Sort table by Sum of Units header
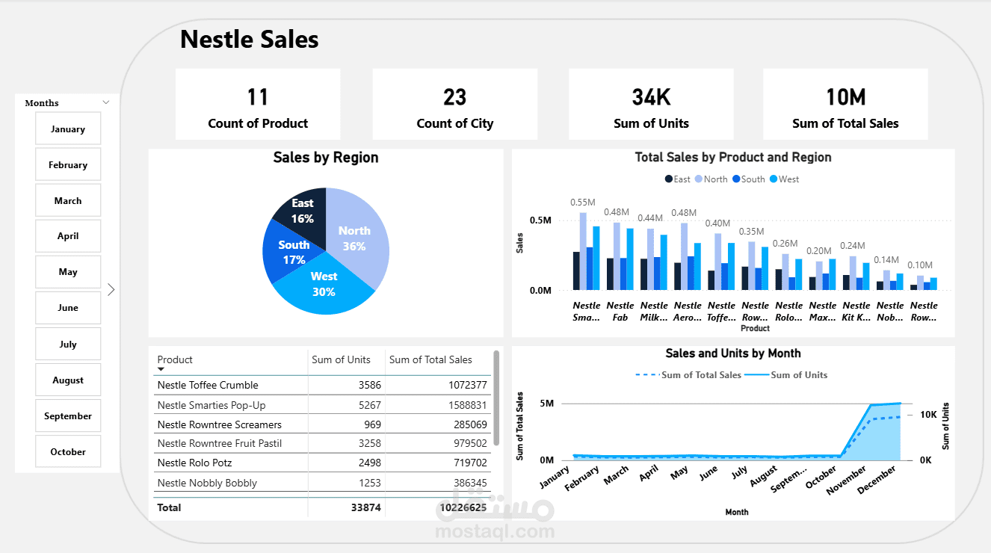The image size is (991, 553). (341, 359)
